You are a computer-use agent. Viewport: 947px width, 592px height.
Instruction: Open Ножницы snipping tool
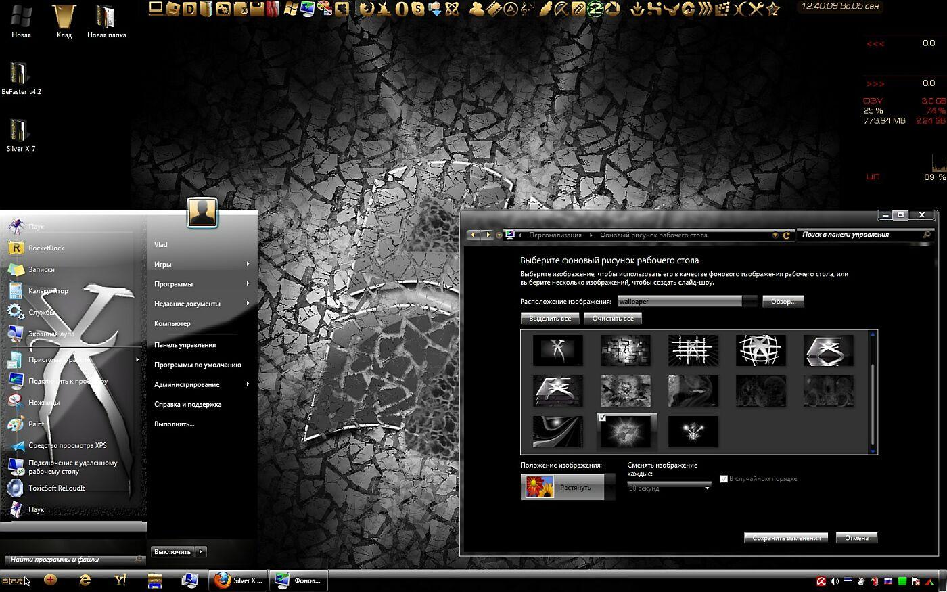73,403
